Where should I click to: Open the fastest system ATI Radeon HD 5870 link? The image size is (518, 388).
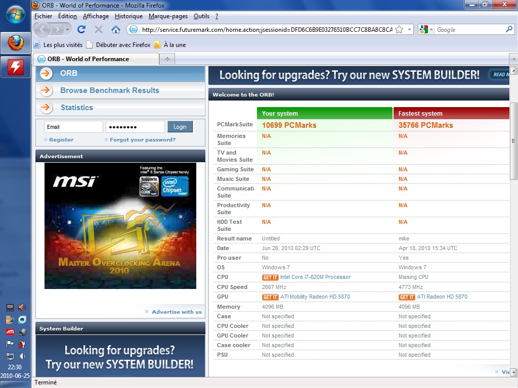(442, 297)
